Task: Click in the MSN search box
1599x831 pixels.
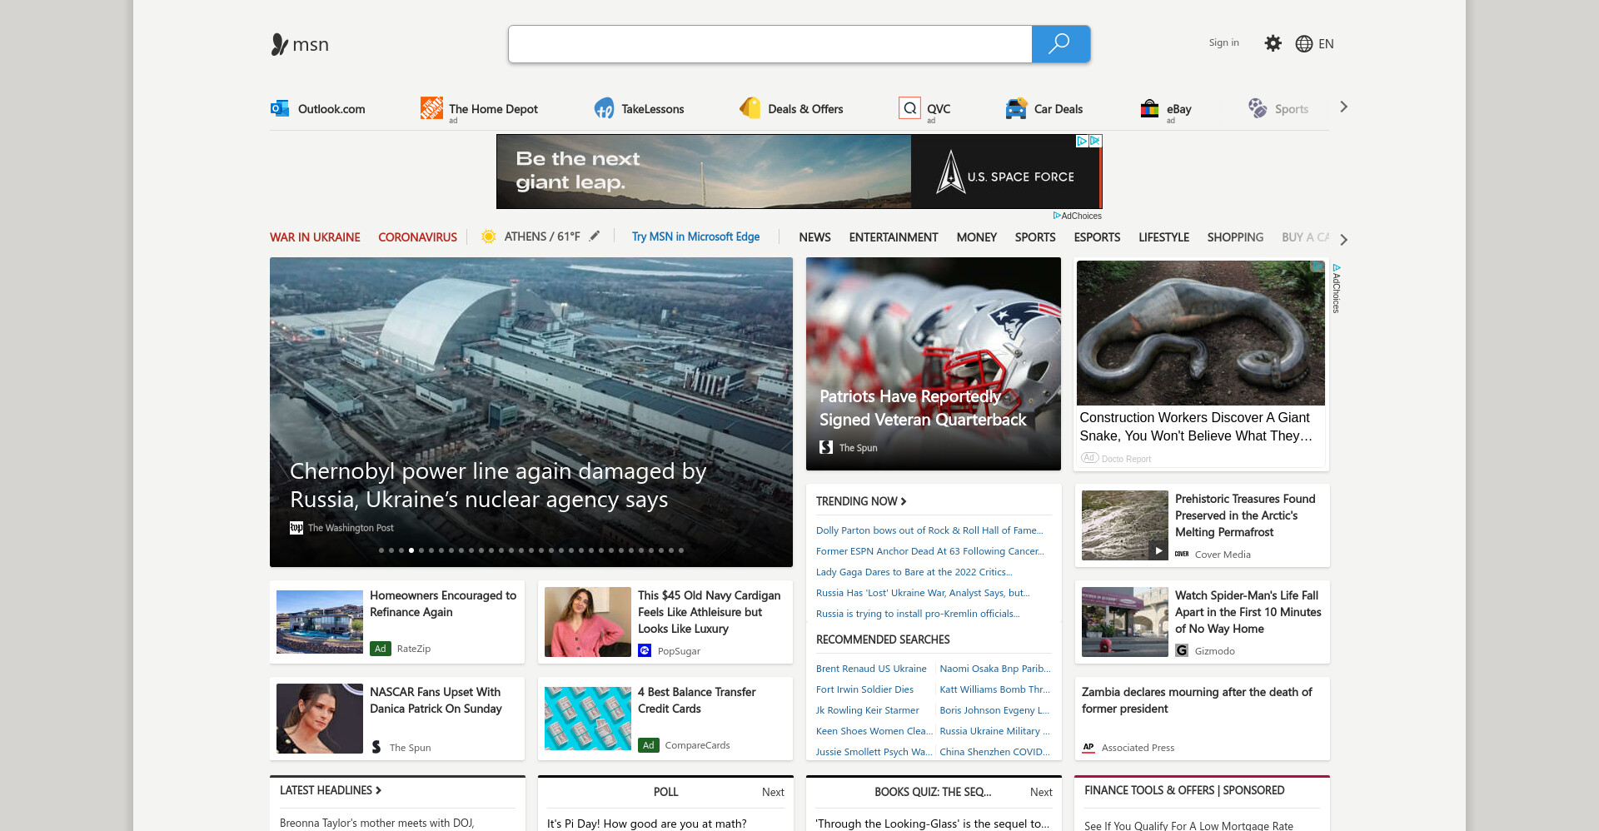Action: coord(770,44)
